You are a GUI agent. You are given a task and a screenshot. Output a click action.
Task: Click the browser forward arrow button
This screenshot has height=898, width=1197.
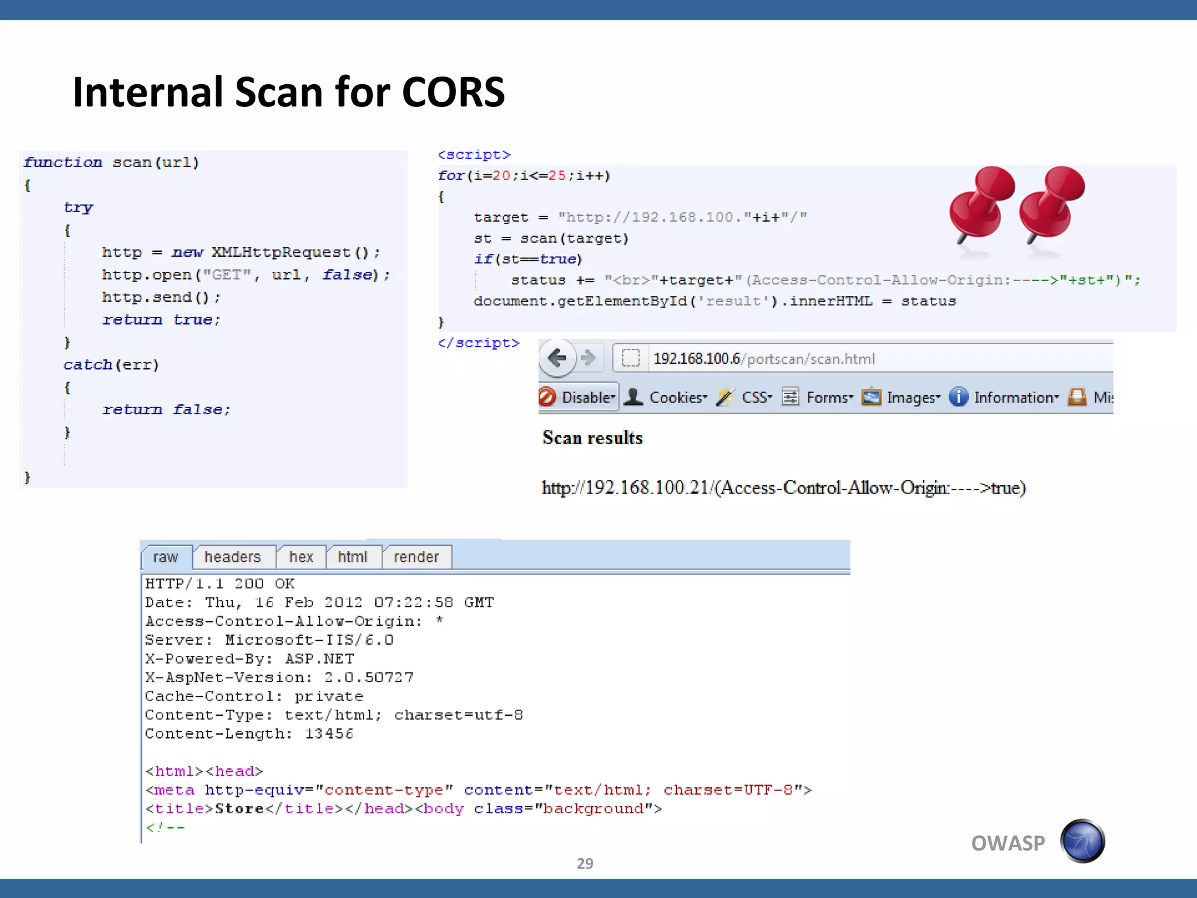588,357
